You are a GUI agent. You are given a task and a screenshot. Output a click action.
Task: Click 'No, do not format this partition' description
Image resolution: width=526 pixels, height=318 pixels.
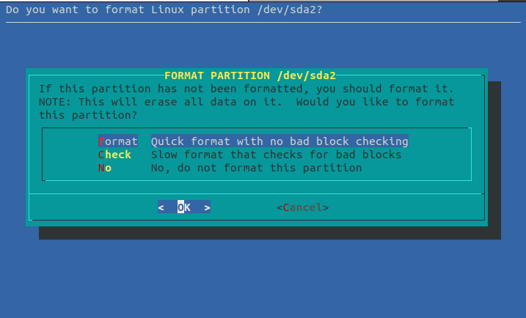(x=256, y=168)
